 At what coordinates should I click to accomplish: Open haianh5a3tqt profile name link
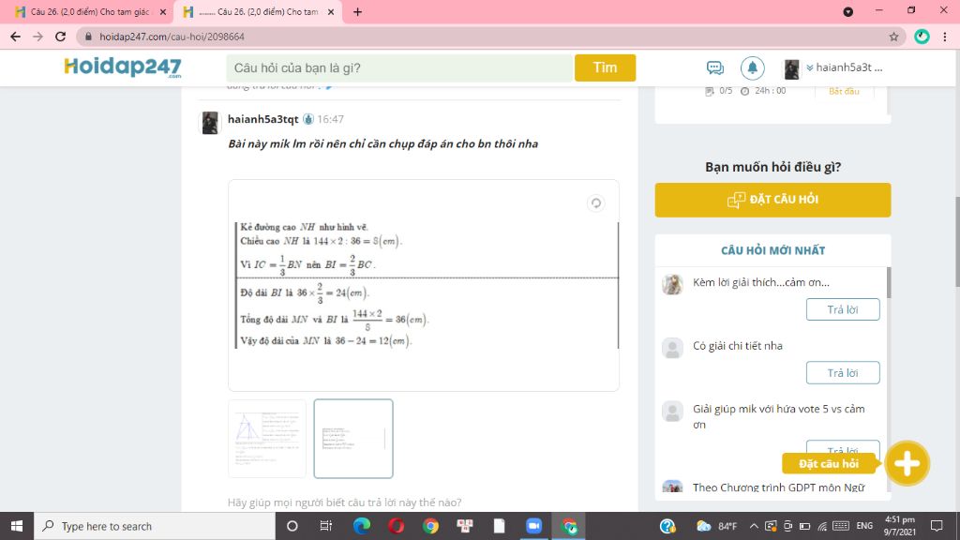262,119
